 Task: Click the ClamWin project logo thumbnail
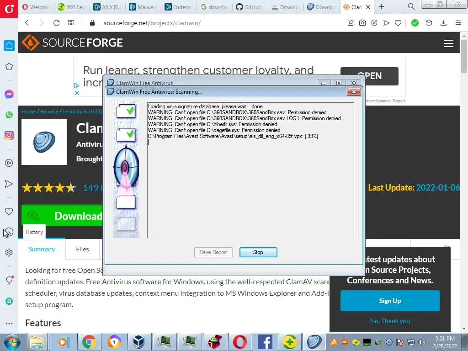(x=44, y=142)
